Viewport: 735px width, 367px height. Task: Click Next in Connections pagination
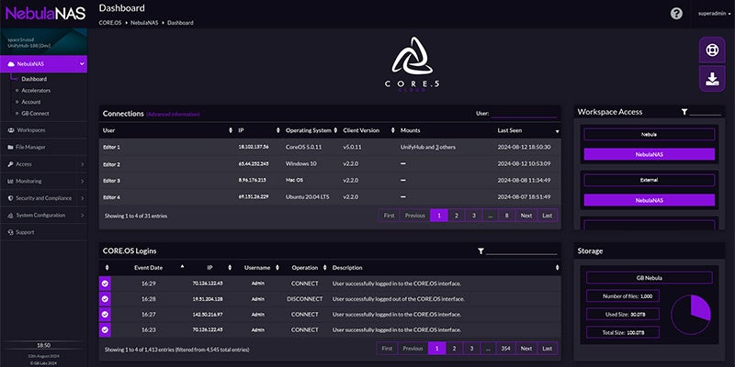point(526,216)
